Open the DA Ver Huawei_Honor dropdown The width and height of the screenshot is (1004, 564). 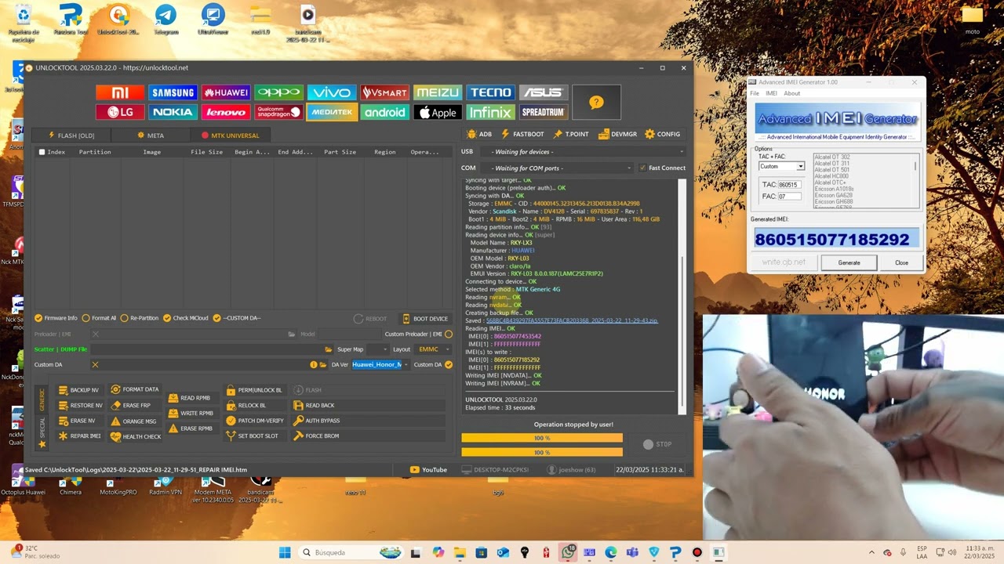tap(380, 364)
